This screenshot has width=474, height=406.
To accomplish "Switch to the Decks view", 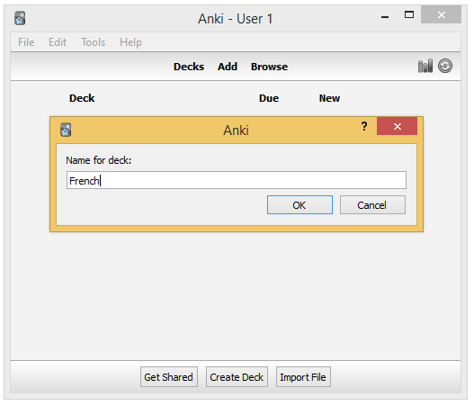I will coord(189,67).
